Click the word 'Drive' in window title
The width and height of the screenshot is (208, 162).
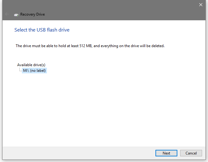tap(40, 14)
